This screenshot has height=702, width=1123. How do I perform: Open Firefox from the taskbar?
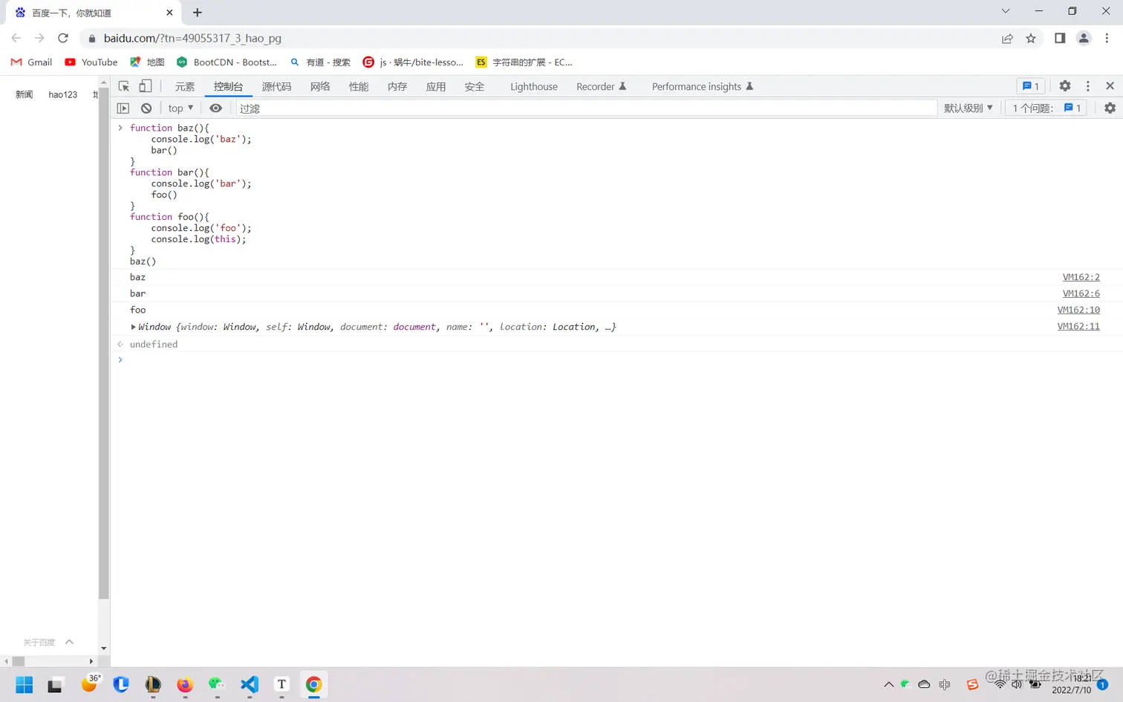pos(185,685)
